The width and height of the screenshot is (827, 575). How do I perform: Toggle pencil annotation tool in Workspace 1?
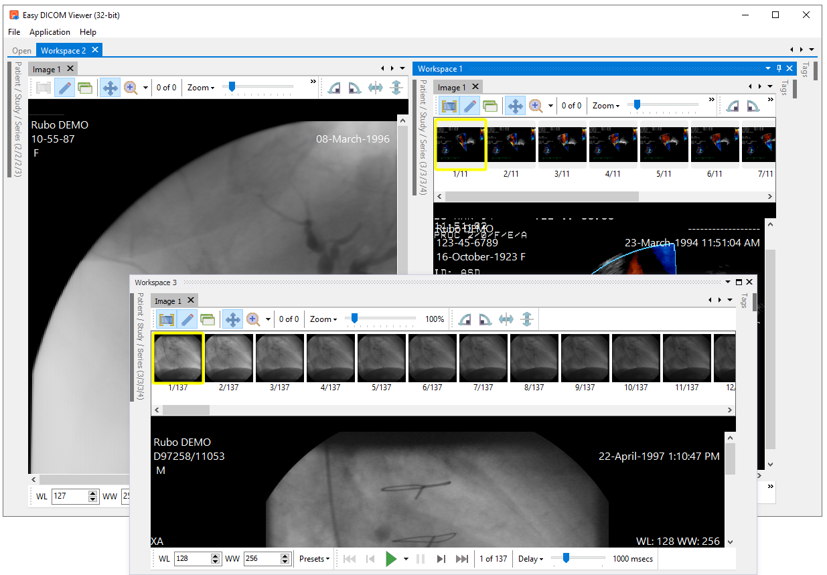(470, 106)
